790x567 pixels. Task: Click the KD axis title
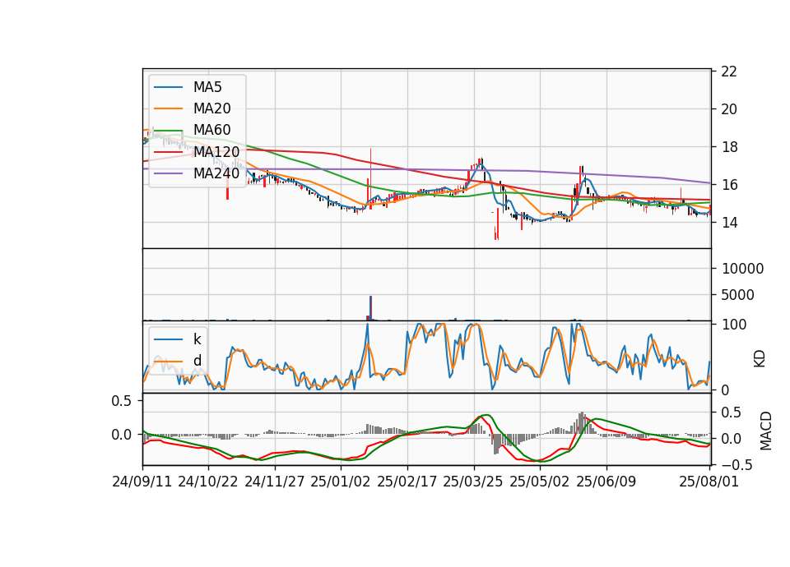(760, 358)
